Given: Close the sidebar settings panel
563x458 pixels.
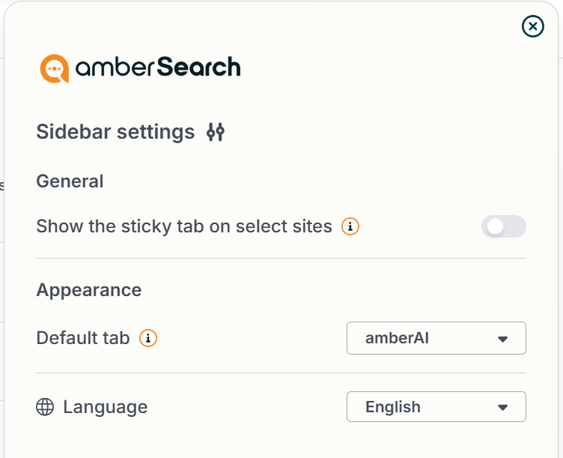Looking at the screenshot, I should pos(533,26).
